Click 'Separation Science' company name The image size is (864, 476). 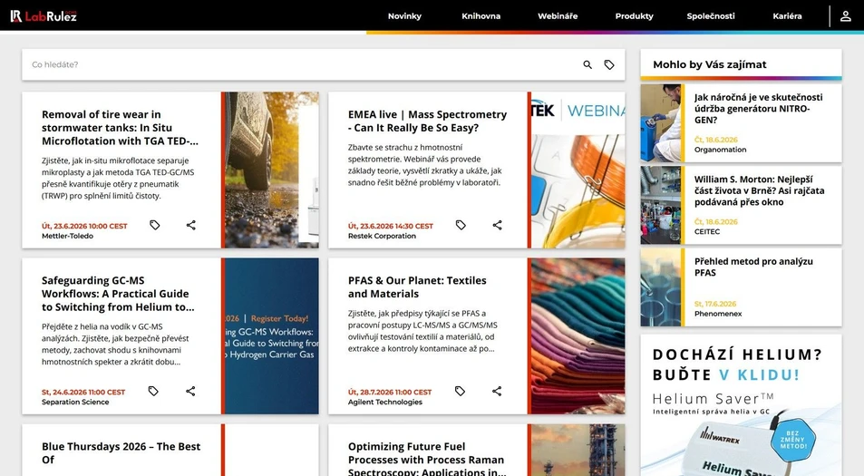[x=75, y=402]
